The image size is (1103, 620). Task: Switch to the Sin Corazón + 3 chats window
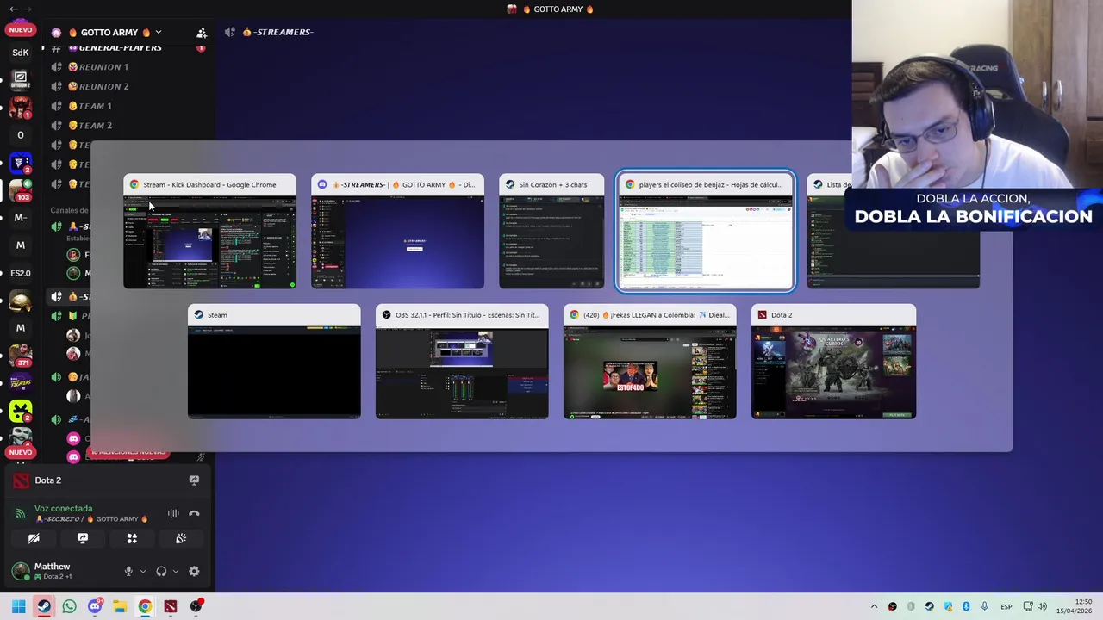pyautogui.click(x=551, y=232)
